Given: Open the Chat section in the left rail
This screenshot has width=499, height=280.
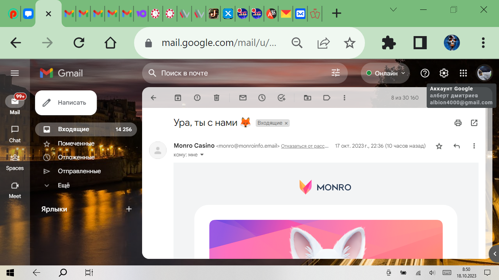Looking at the screenshot, I should [15, 134].
